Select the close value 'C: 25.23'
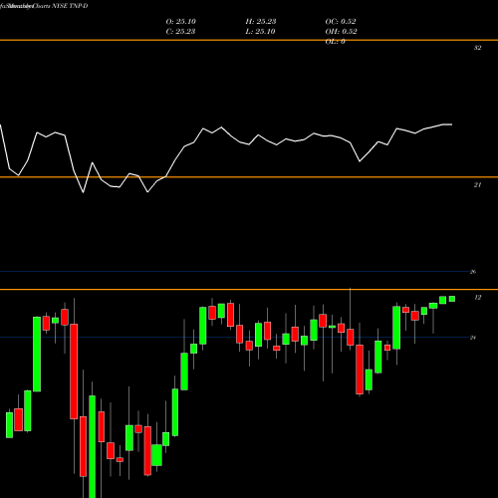498x498 pixels. click(180, 32)
